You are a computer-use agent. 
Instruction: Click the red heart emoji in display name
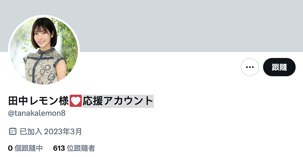(x=76, y=101)
